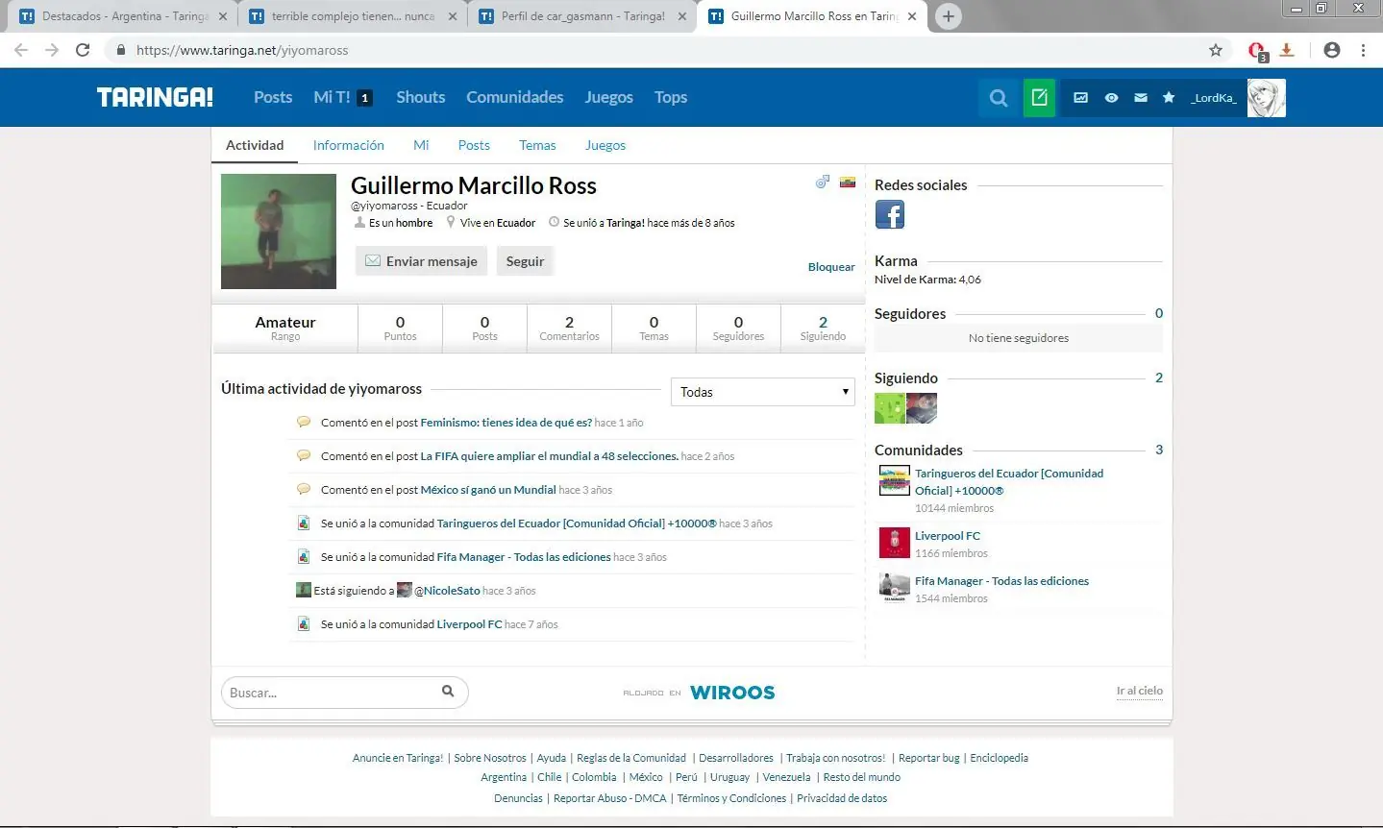Open the Facebook icon under Redes sociales

tap(890, 214)
